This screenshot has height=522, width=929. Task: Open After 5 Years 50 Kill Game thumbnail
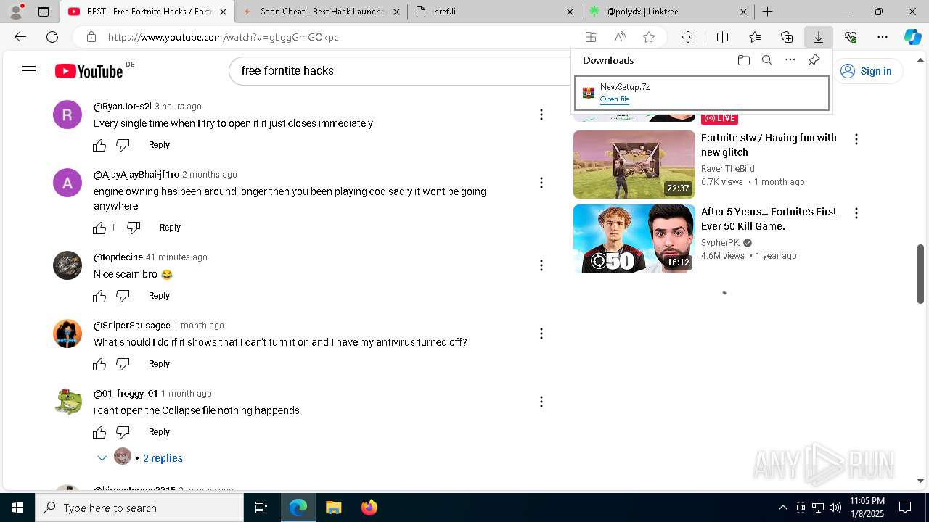click(x=634, y=239)
